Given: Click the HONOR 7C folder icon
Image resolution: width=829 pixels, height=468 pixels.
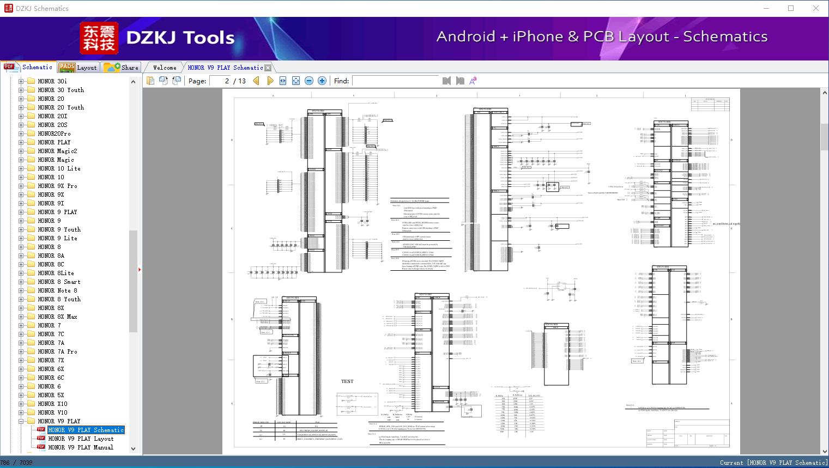Looking at the screenshot, I should 31,334.
